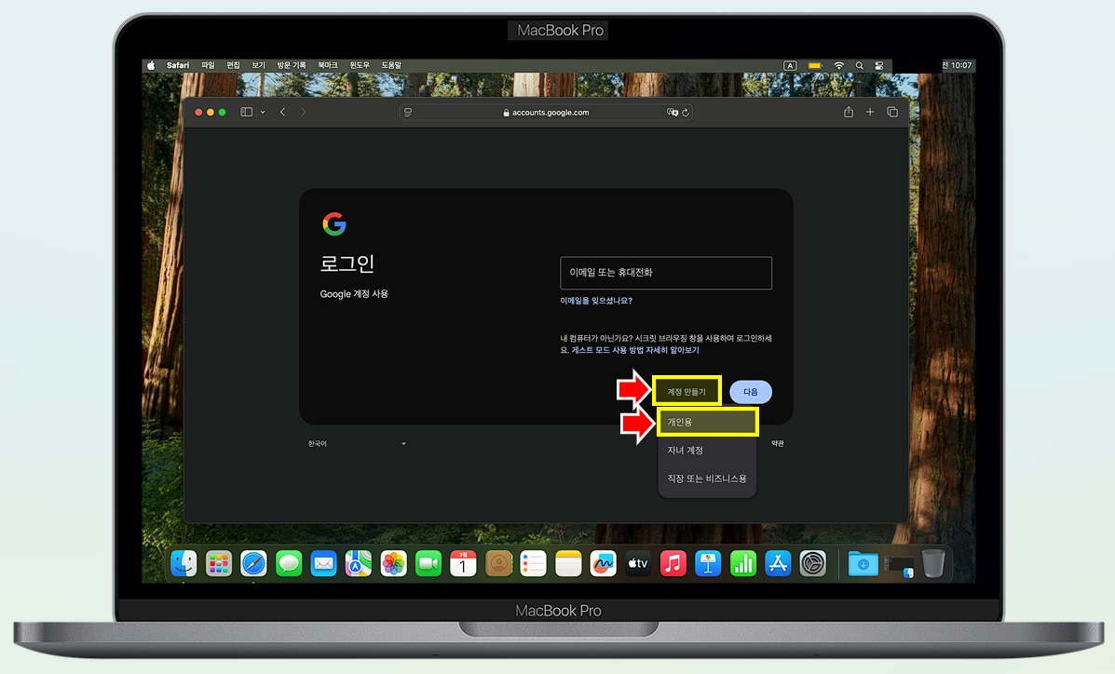Click the 다음 button
This screenshot has height=674, width=1115.
tap(751, 392)
